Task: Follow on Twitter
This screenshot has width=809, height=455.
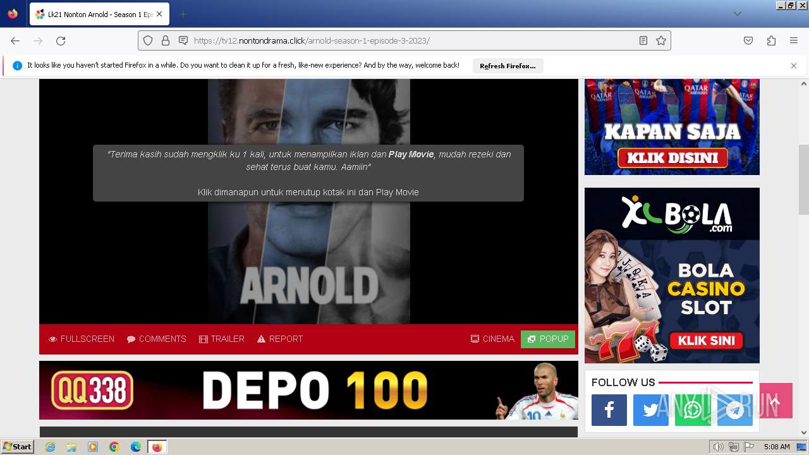Action: pyautogui.click(x=651, y=410)
